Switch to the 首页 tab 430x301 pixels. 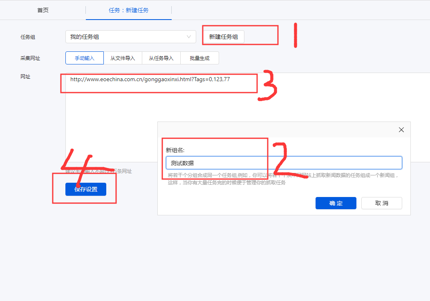(x=43, y=10)
